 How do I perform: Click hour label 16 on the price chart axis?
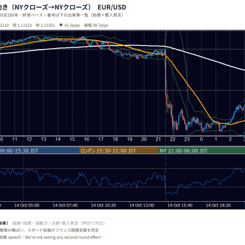[86, 139]
